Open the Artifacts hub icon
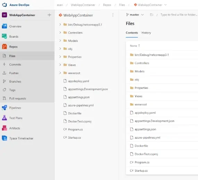Viewport: 198px width, 180px height. pos(5,128)
